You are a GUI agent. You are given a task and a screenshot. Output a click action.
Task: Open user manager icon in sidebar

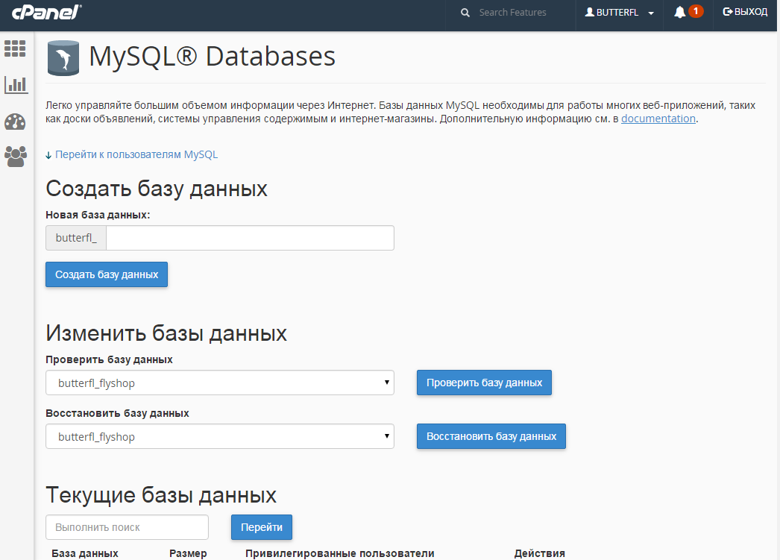(15, 156)
